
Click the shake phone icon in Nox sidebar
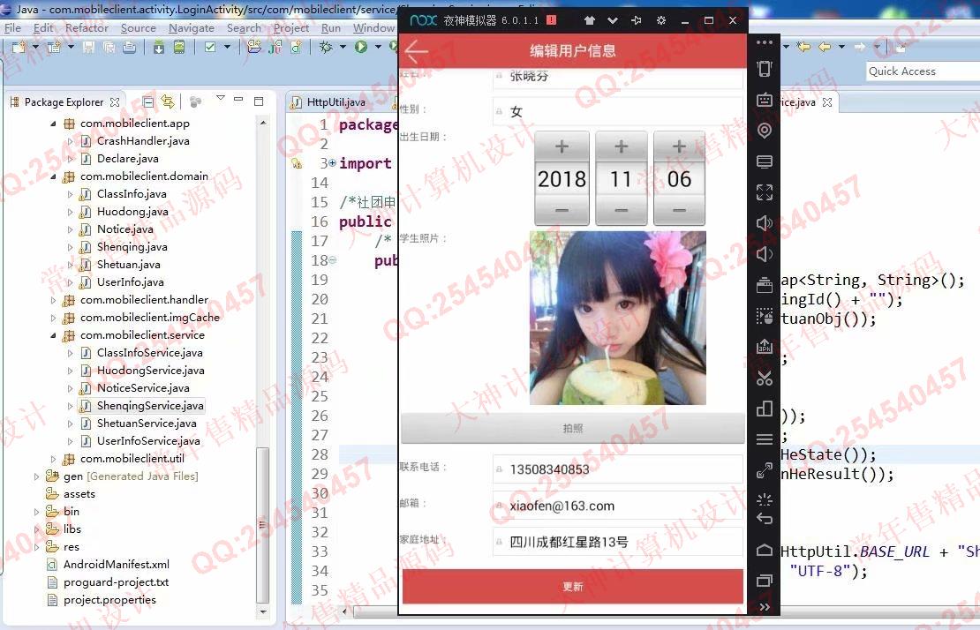[765, 69]
